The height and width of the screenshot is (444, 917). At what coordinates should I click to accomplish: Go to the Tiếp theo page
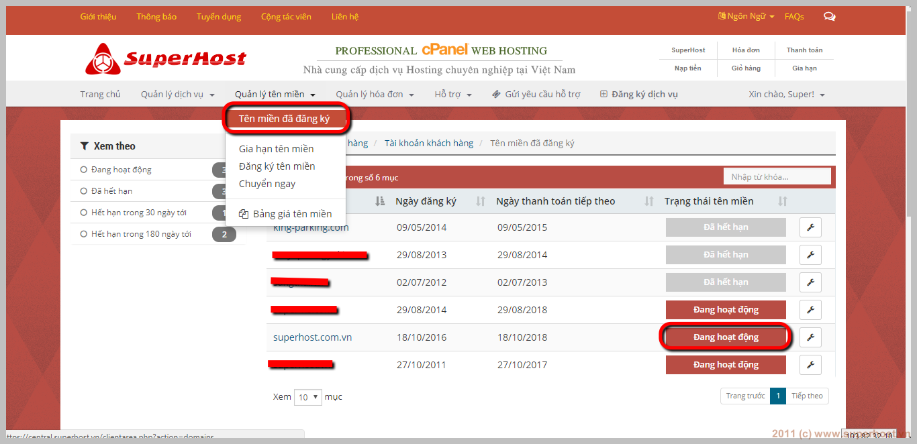[807, 396]
